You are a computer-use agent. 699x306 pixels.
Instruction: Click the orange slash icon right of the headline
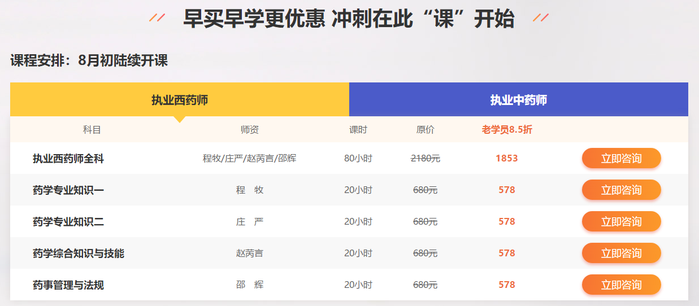tap(540, 18)
